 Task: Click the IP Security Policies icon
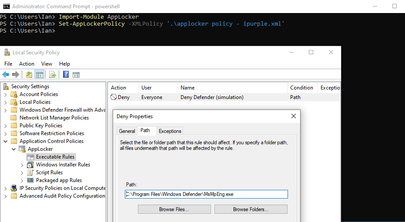[x=14, y=188]
